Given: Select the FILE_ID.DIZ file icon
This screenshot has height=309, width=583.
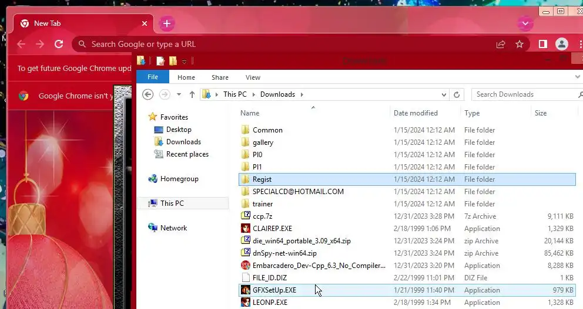Looking at the screenshot, I should click(246, 278).
